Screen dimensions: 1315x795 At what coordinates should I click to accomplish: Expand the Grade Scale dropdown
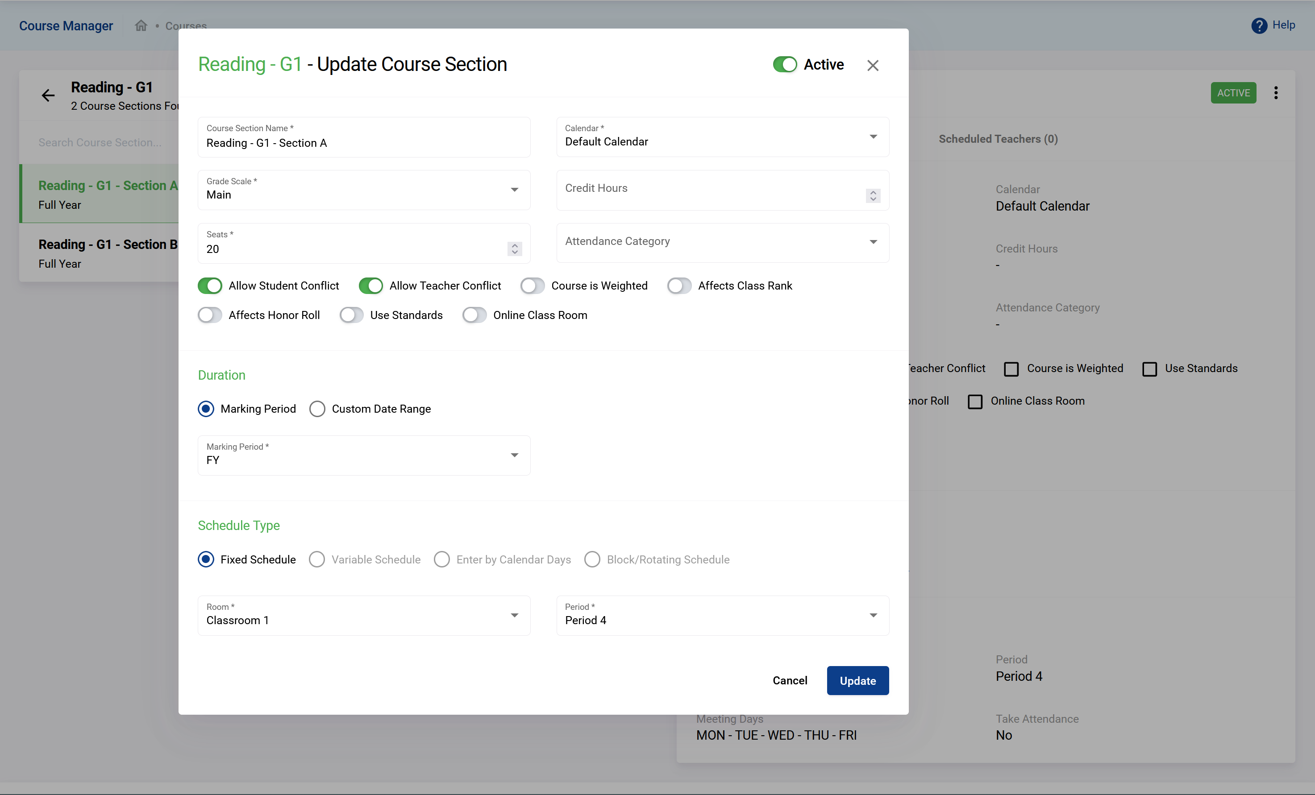point(363,190)
